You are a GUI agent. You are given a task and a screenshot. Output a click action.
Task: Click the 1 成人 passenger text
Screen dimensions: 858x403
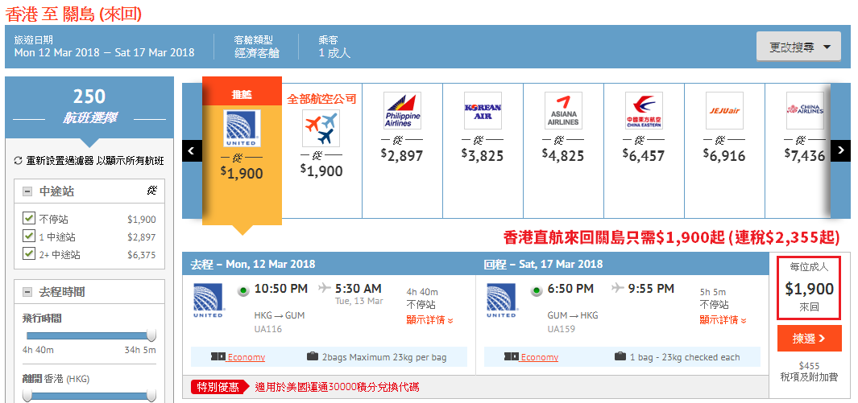[334, 53]
